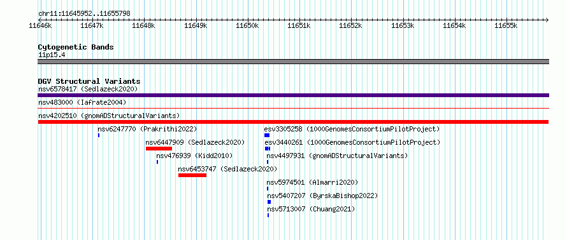Click the 11648k ruler tick label

pos(144,26)
